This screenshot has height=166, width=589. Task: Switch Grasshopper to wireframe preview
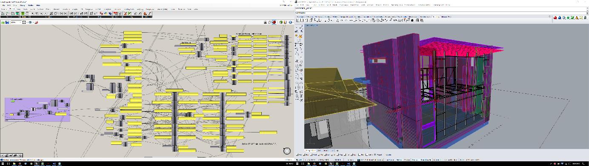point(270,22)
